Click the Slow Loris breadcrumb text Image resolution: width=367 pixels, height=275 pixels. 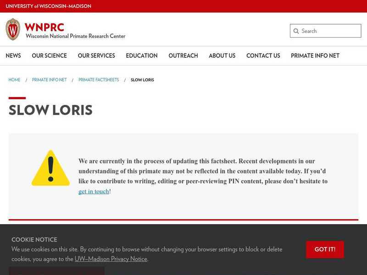pos(142,80)
